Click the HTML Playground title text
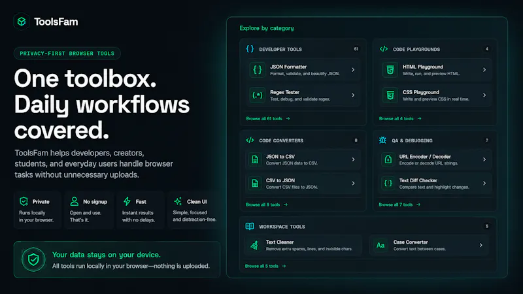Screen dimensions: 523x294 [x=422, y=67]
